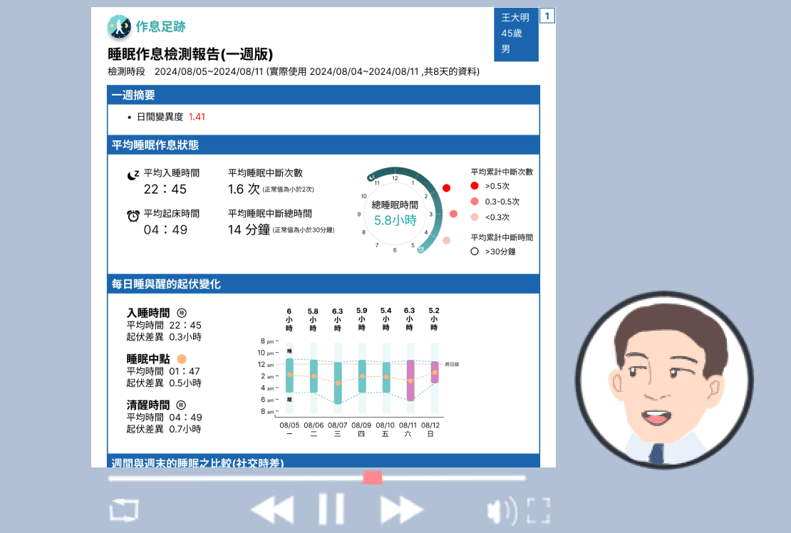Screen dimensions: 791x533
Task: Click the moon icon beside 平均入睡時間
Action: (133, 175)
